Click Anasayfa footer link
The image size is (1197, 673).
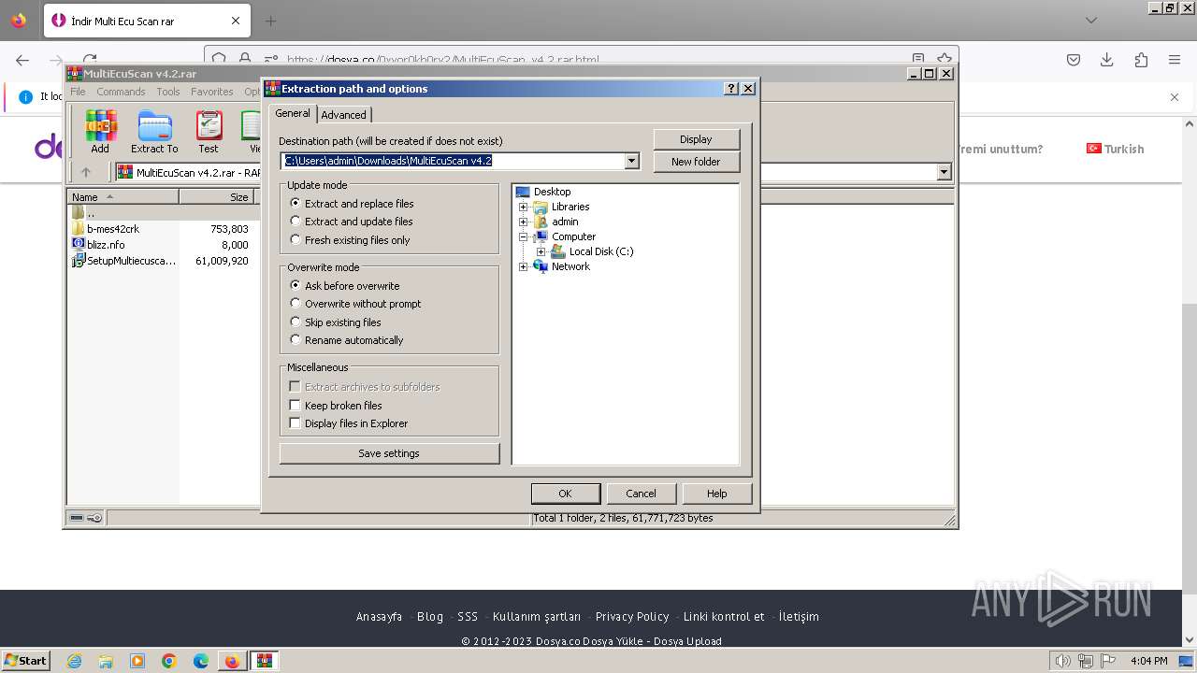click(379, 616)
